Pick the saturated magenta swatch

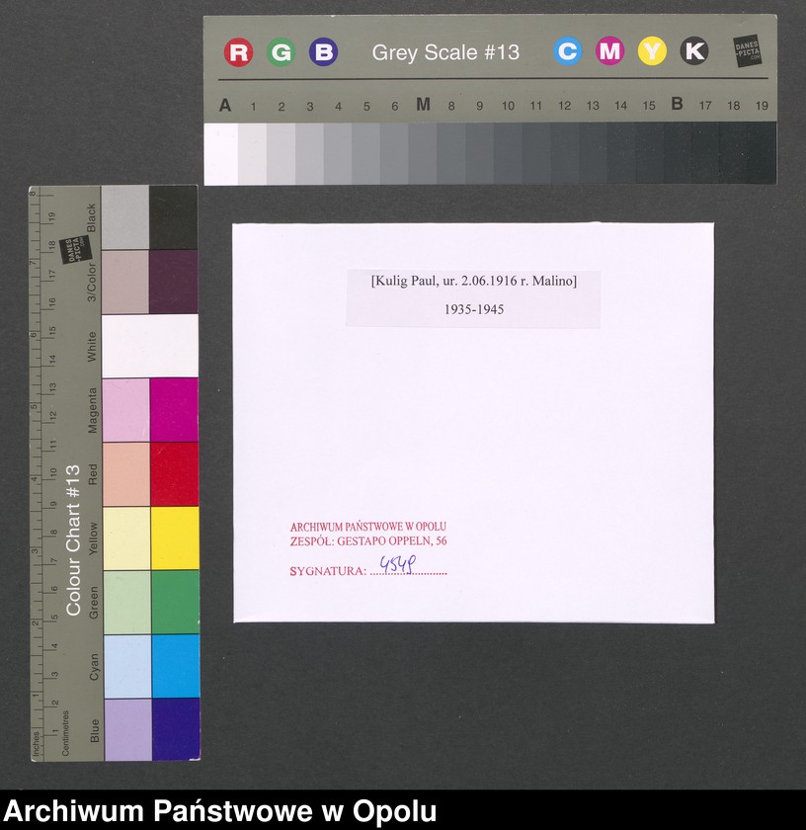174,409
